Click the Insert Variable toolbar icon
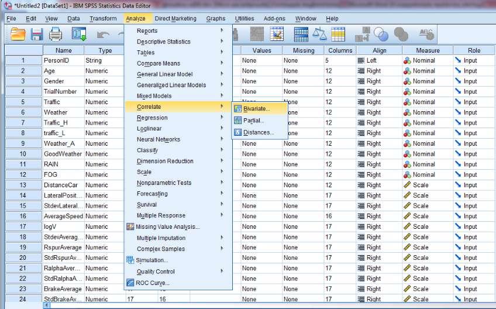 pos(277,34)
